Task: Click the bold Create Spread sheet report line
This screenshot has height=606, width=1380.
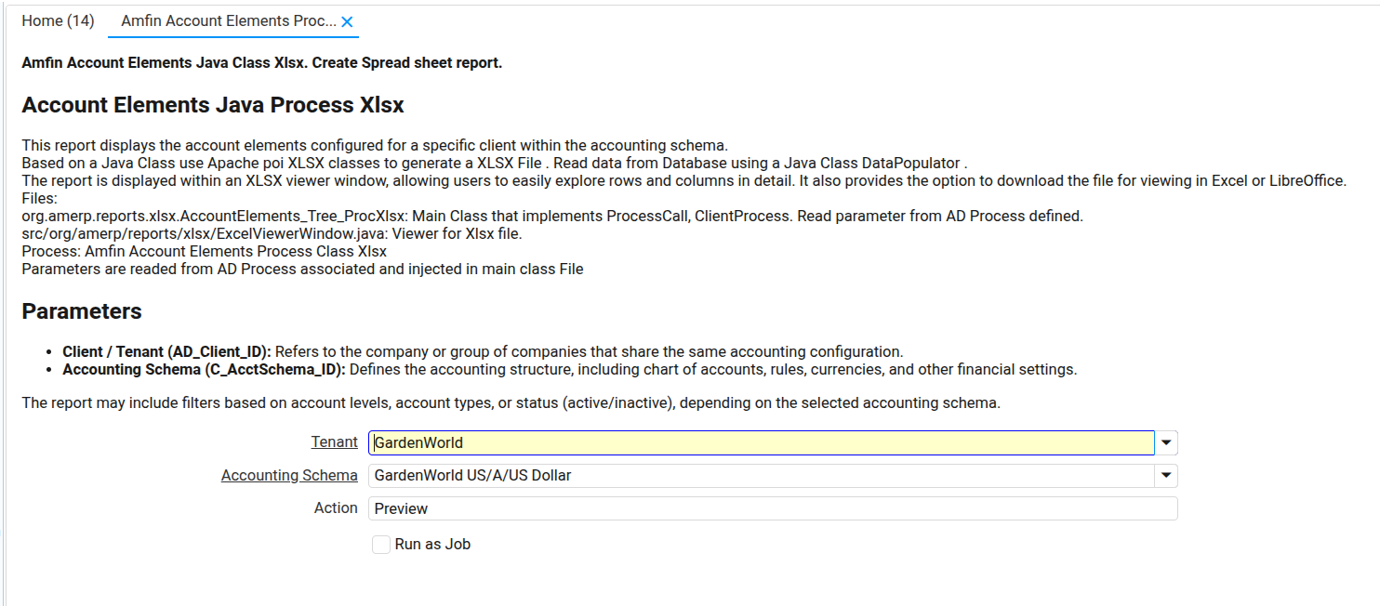Action: click(261, 63)
